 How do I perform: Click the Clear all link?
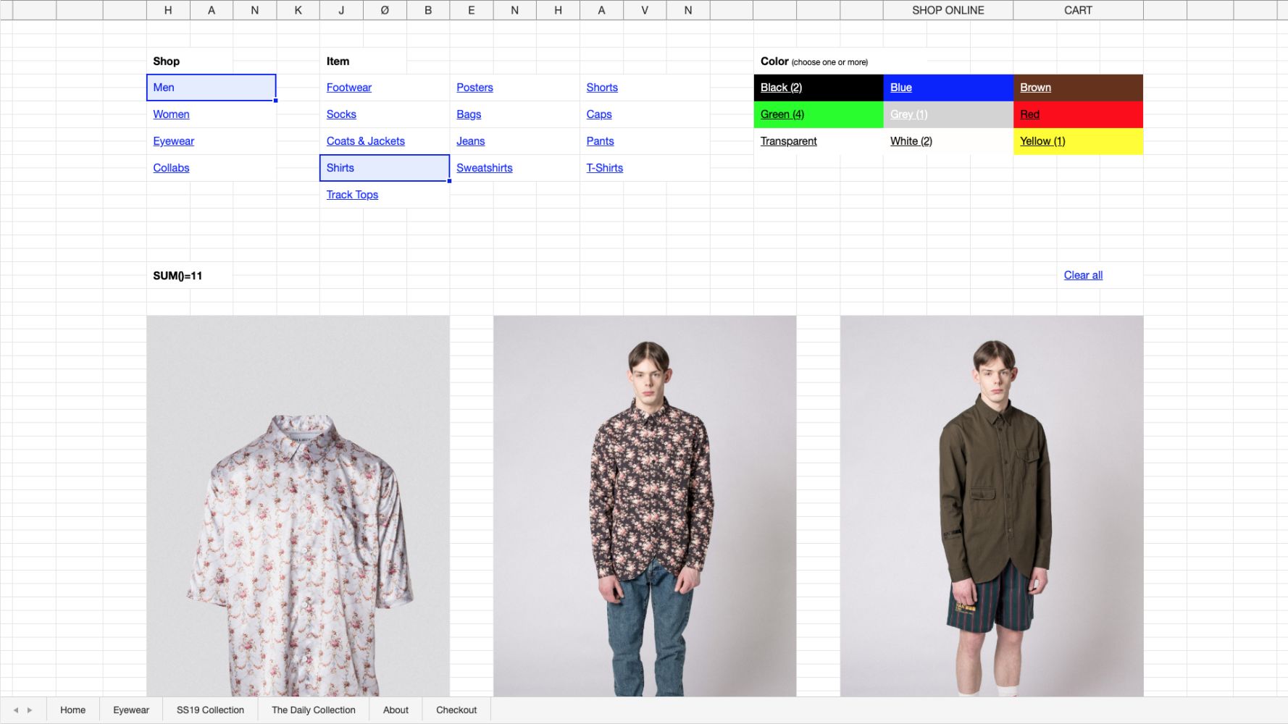[x=1083, y=275]
